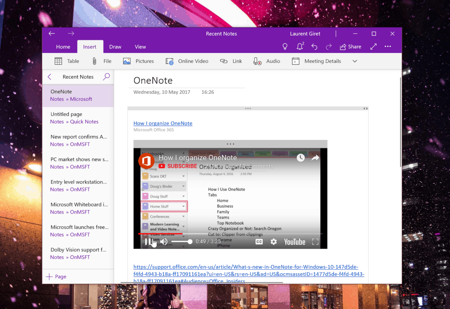The width and height of the screenshot is (450, 309).
Task: Redo the last undone action
Action: click(329, 46)
